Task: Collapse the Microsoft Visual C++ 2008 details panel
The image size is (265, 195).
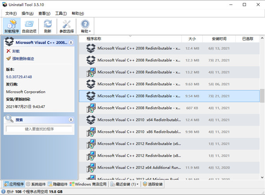Action: click(72, 43)
